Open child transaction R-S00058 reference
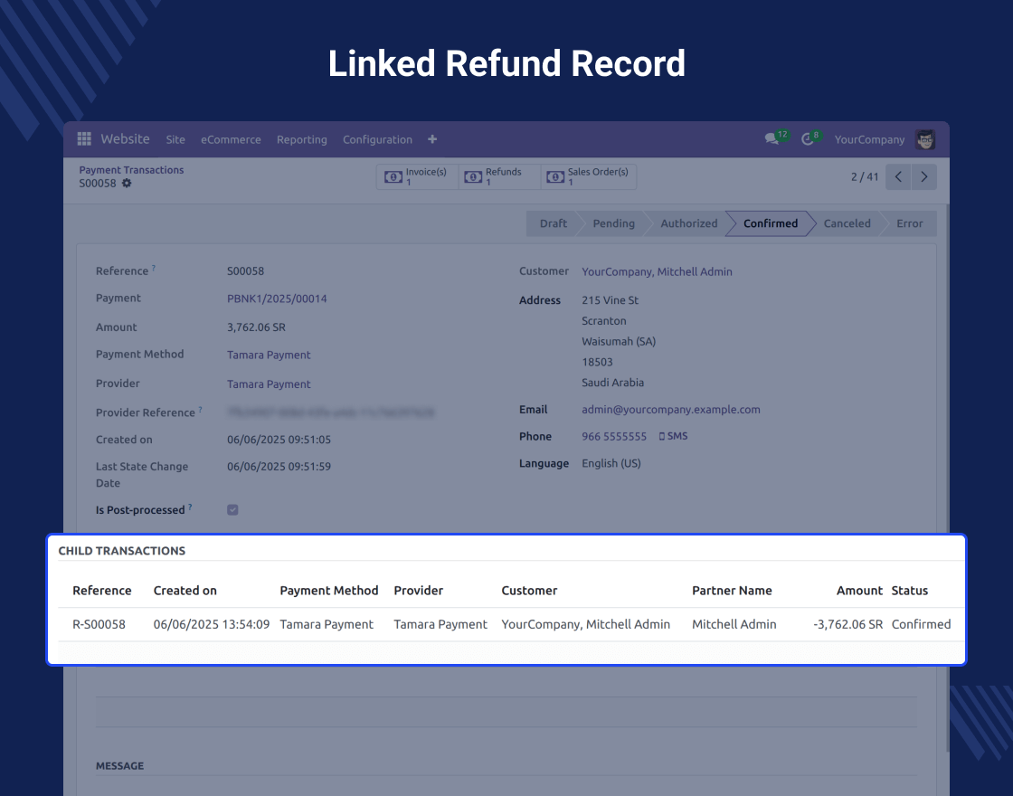 99,624
